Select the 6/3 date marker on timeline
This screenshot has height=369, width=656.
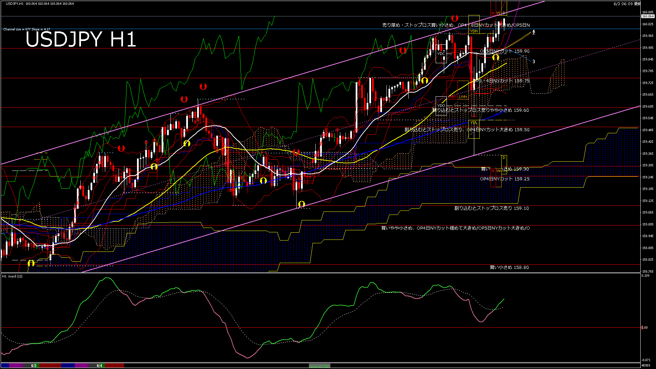pyautogui.click(x=34, y=366)
